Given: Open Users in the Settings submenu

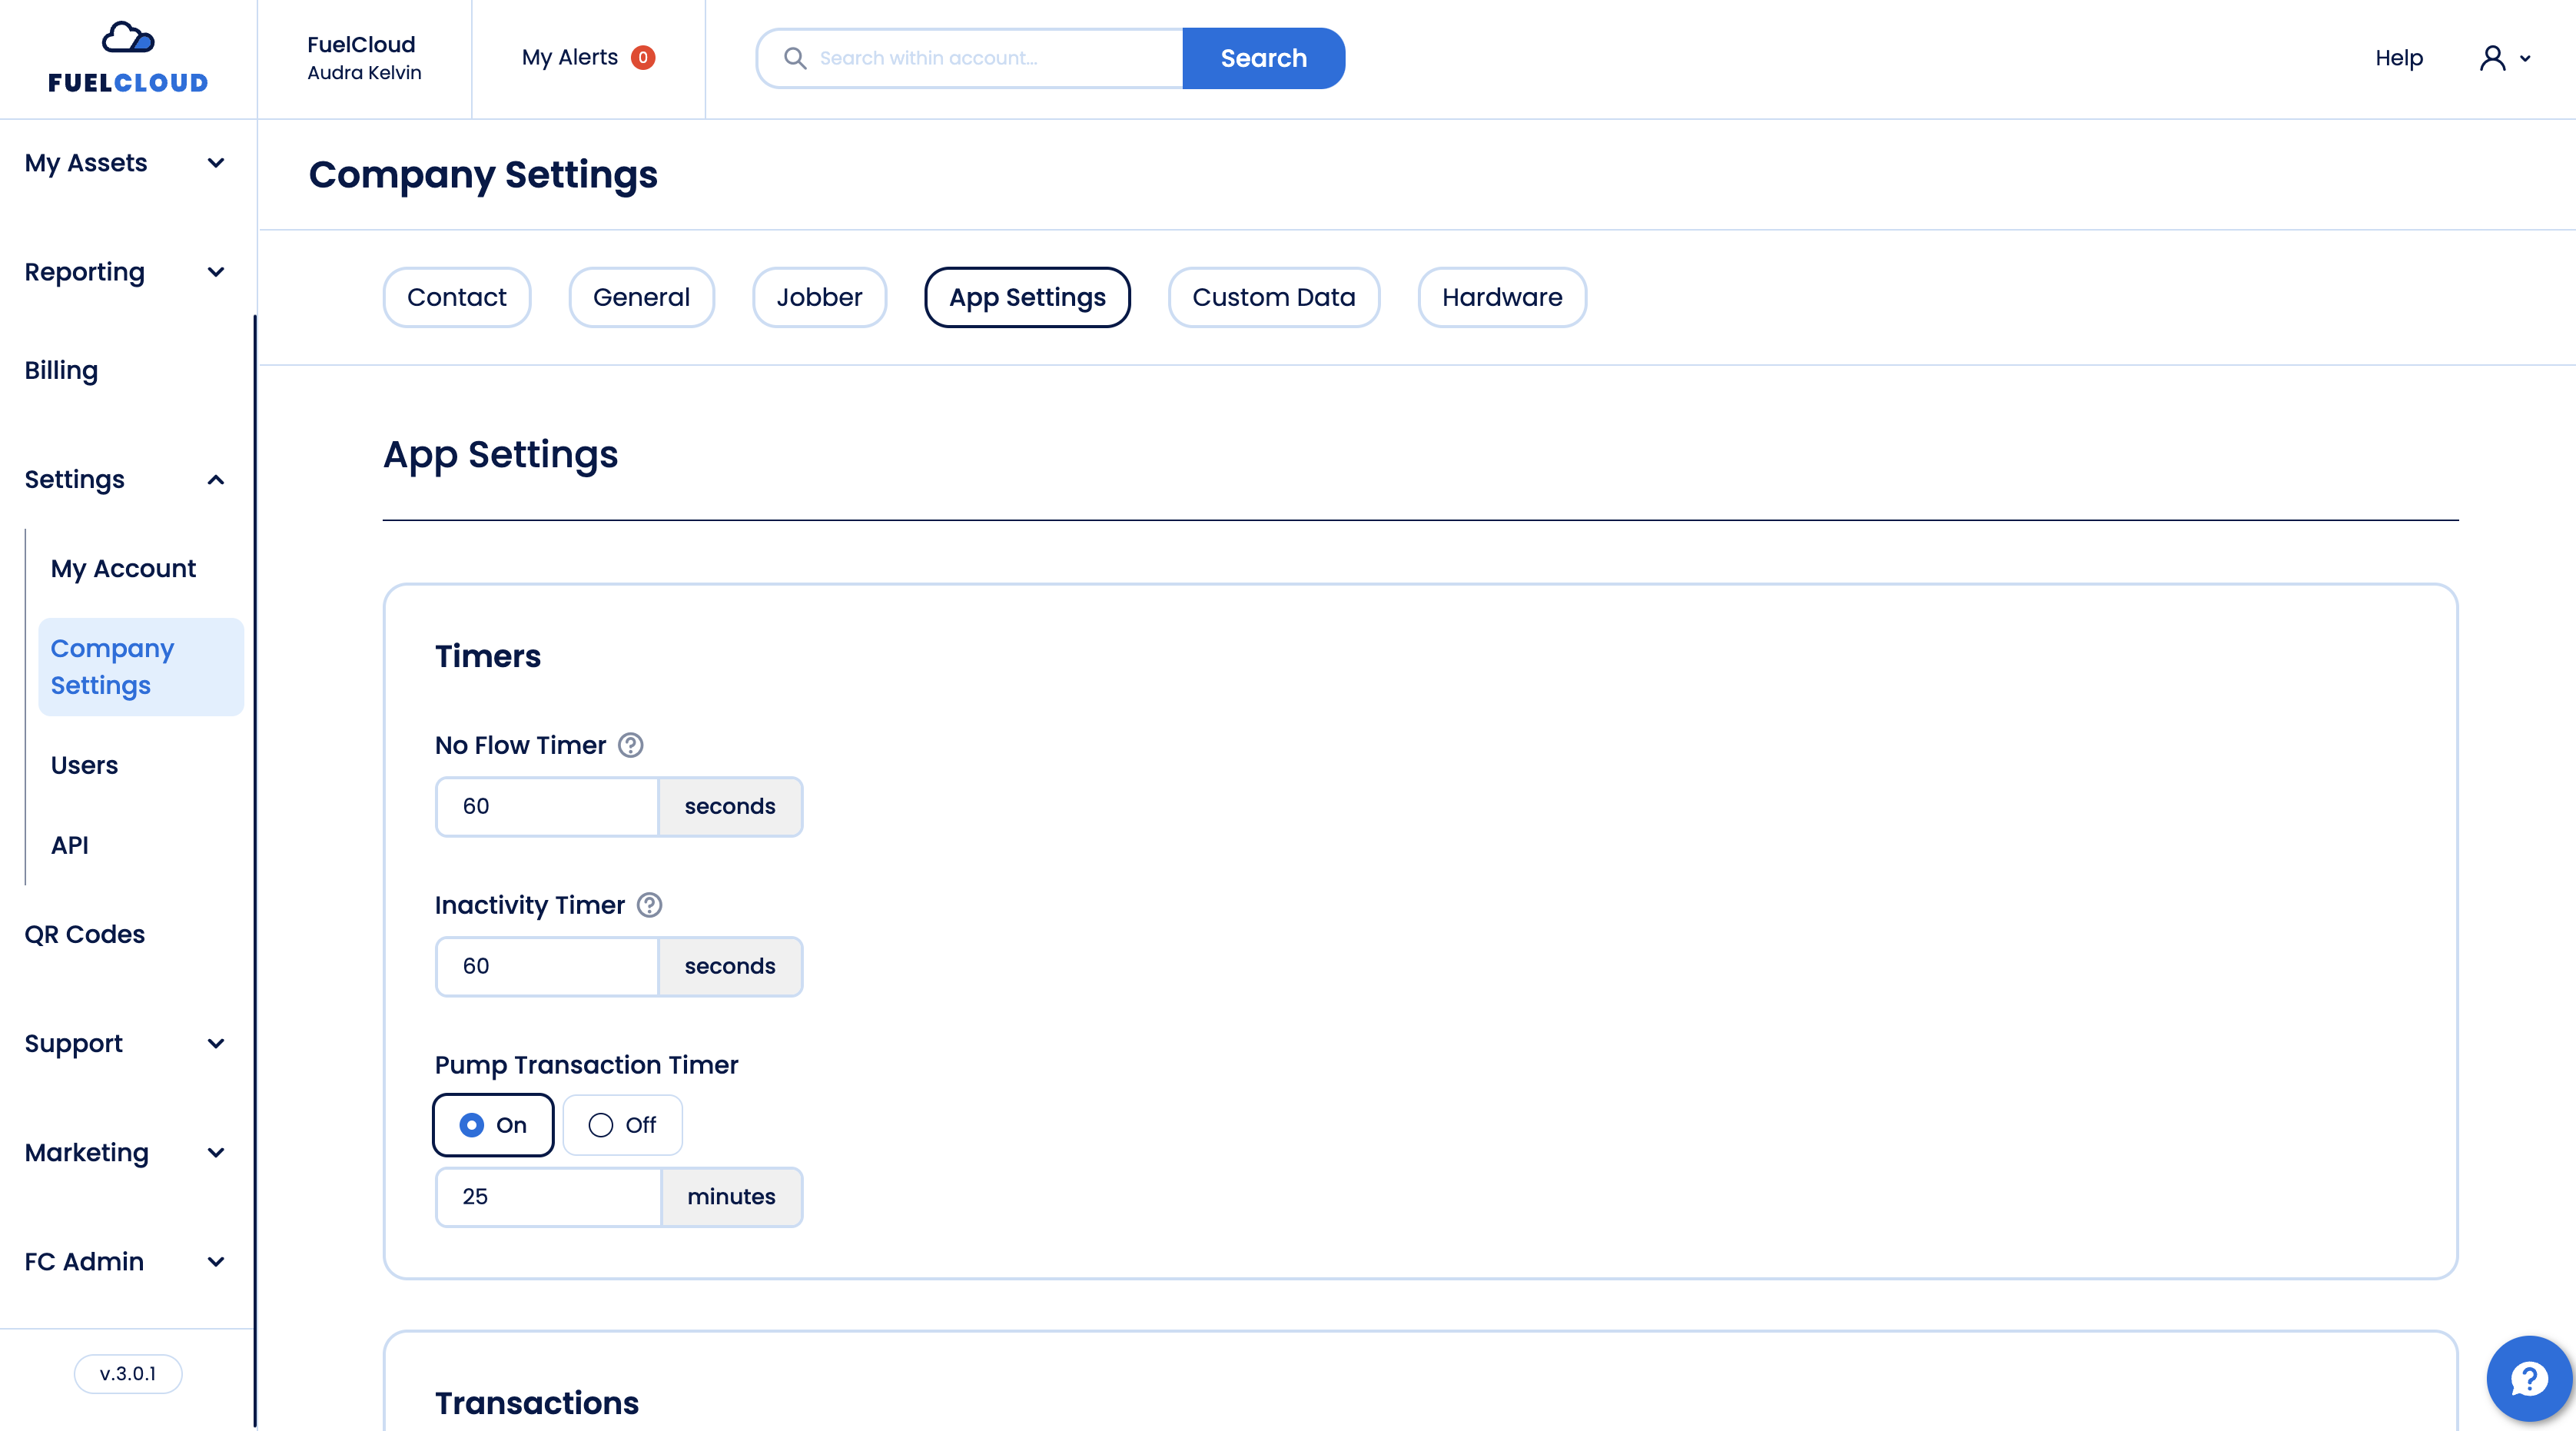Looking at the screenshot, I should click(84, 765).
